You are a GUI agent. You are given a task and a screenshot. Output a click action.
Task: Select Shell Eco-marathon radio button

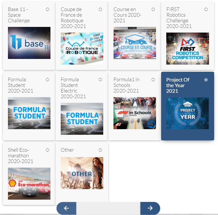tap(48, 150)
